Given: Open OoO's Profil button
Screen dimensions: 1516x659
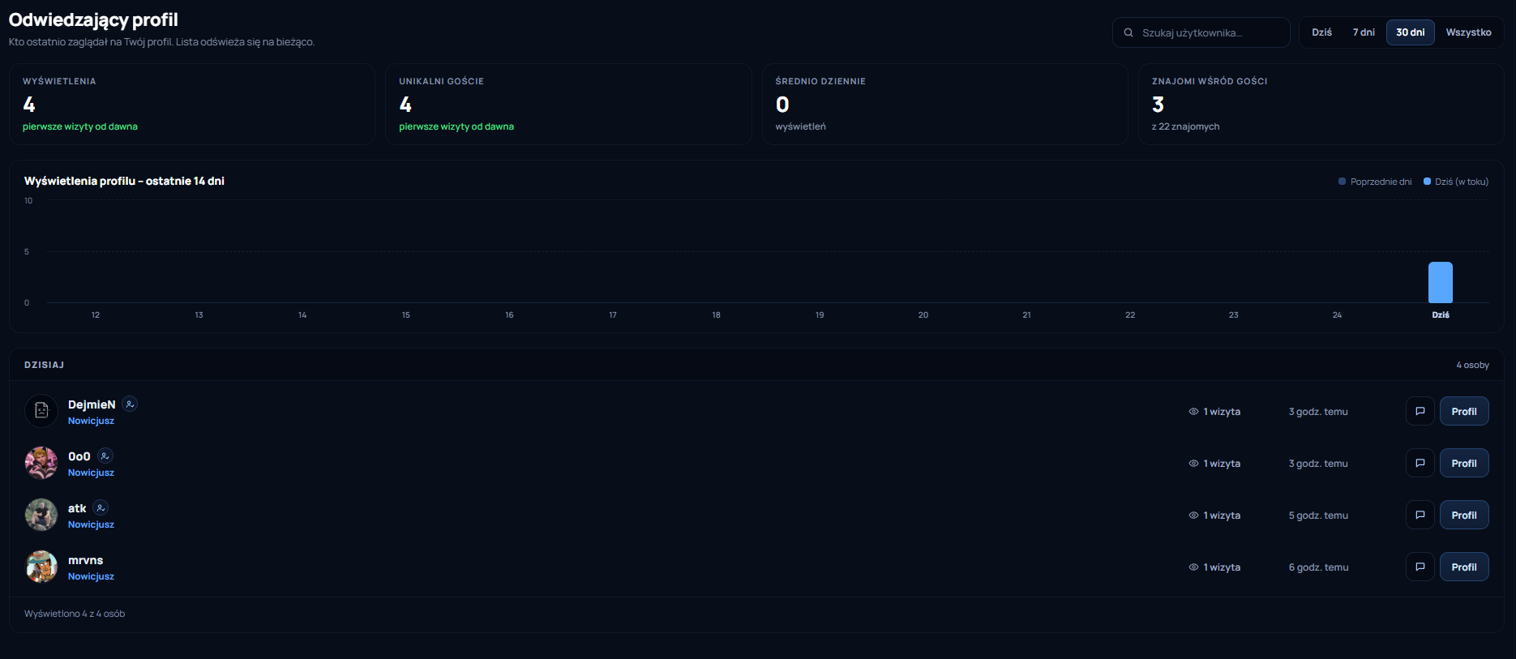Looking at the screenshot, I should [x=1464, y=463].
